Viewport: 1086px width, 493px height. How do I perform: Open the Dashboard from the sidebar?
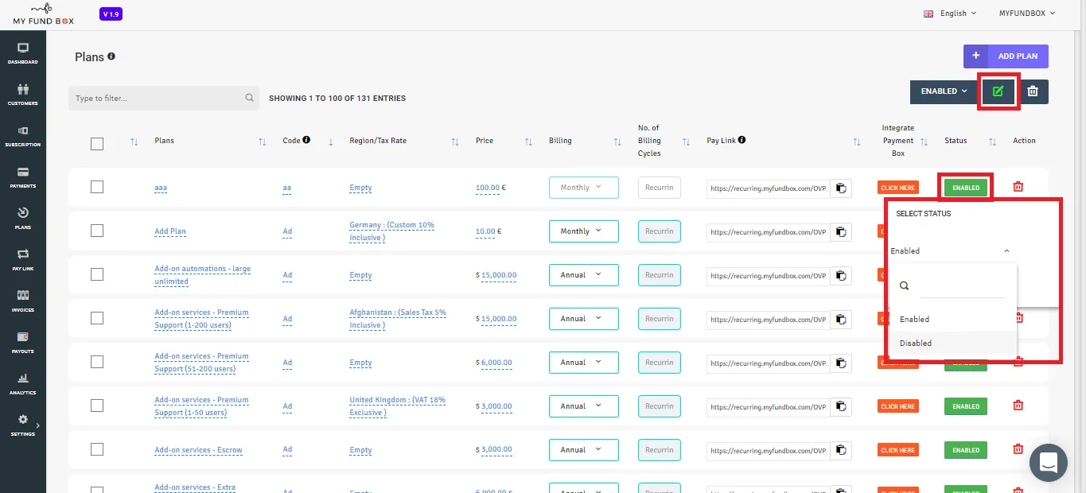22,53
